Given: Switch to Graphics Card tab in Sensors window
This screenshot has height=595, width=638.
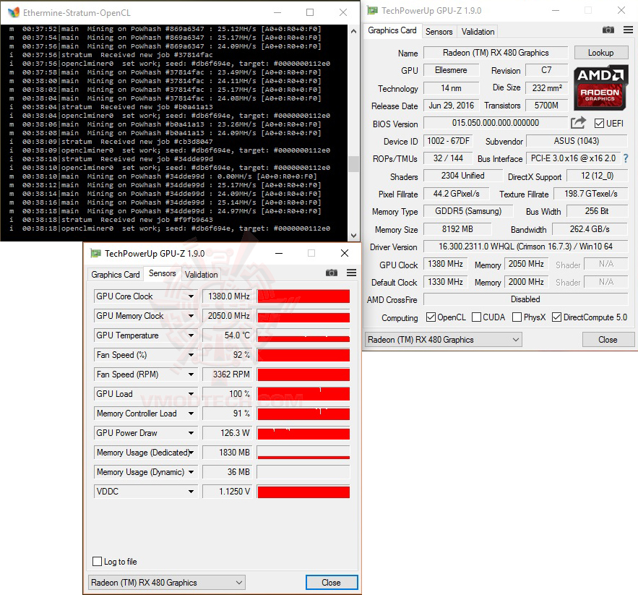Looking at the screenshot, I should click(115, 275).
